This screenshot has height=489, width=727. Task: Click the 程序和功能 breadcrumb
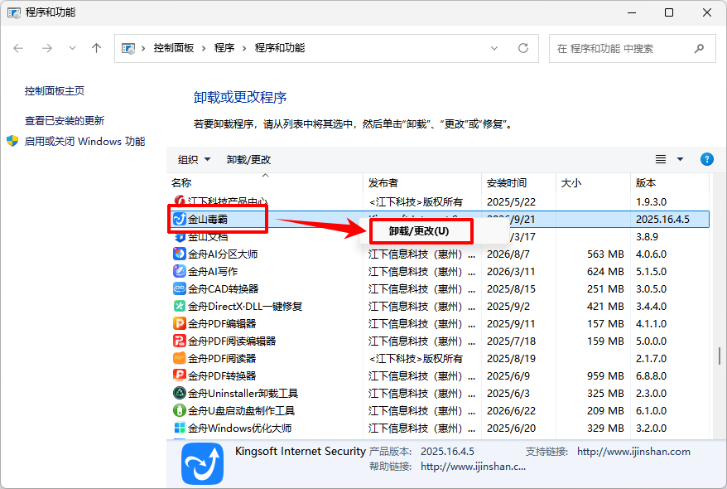coord(280,48)
